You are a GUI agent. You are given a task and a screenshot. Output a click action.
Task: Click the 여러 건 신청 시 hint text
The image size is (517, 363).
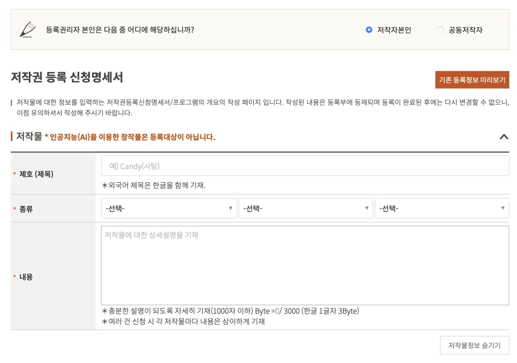pyautogui.click(x=183, y=321)
